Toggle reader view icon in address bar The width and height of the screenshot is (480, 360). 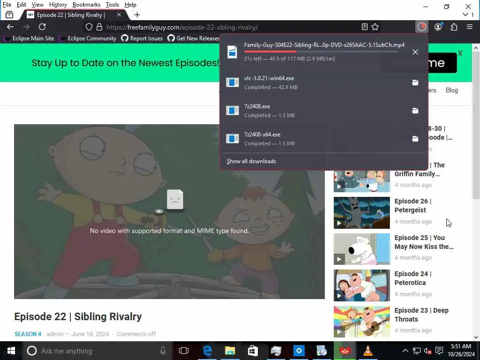point(364,27)
